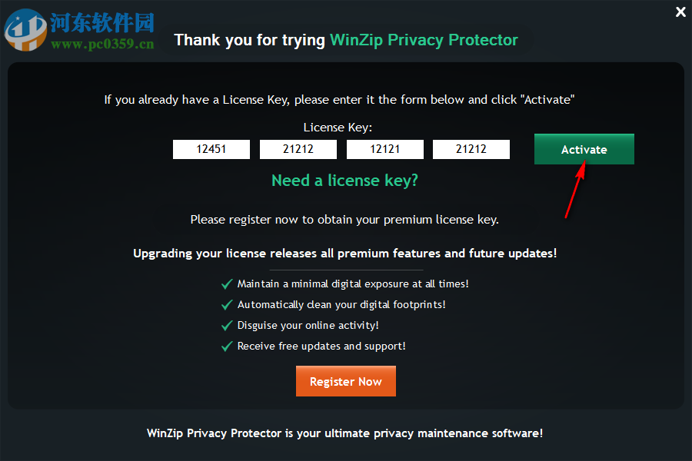Viewport: 692px width, 461px height.
Task: Select the second license key field showing 21212
Action: pyautogui.click(x=298, y=149)
